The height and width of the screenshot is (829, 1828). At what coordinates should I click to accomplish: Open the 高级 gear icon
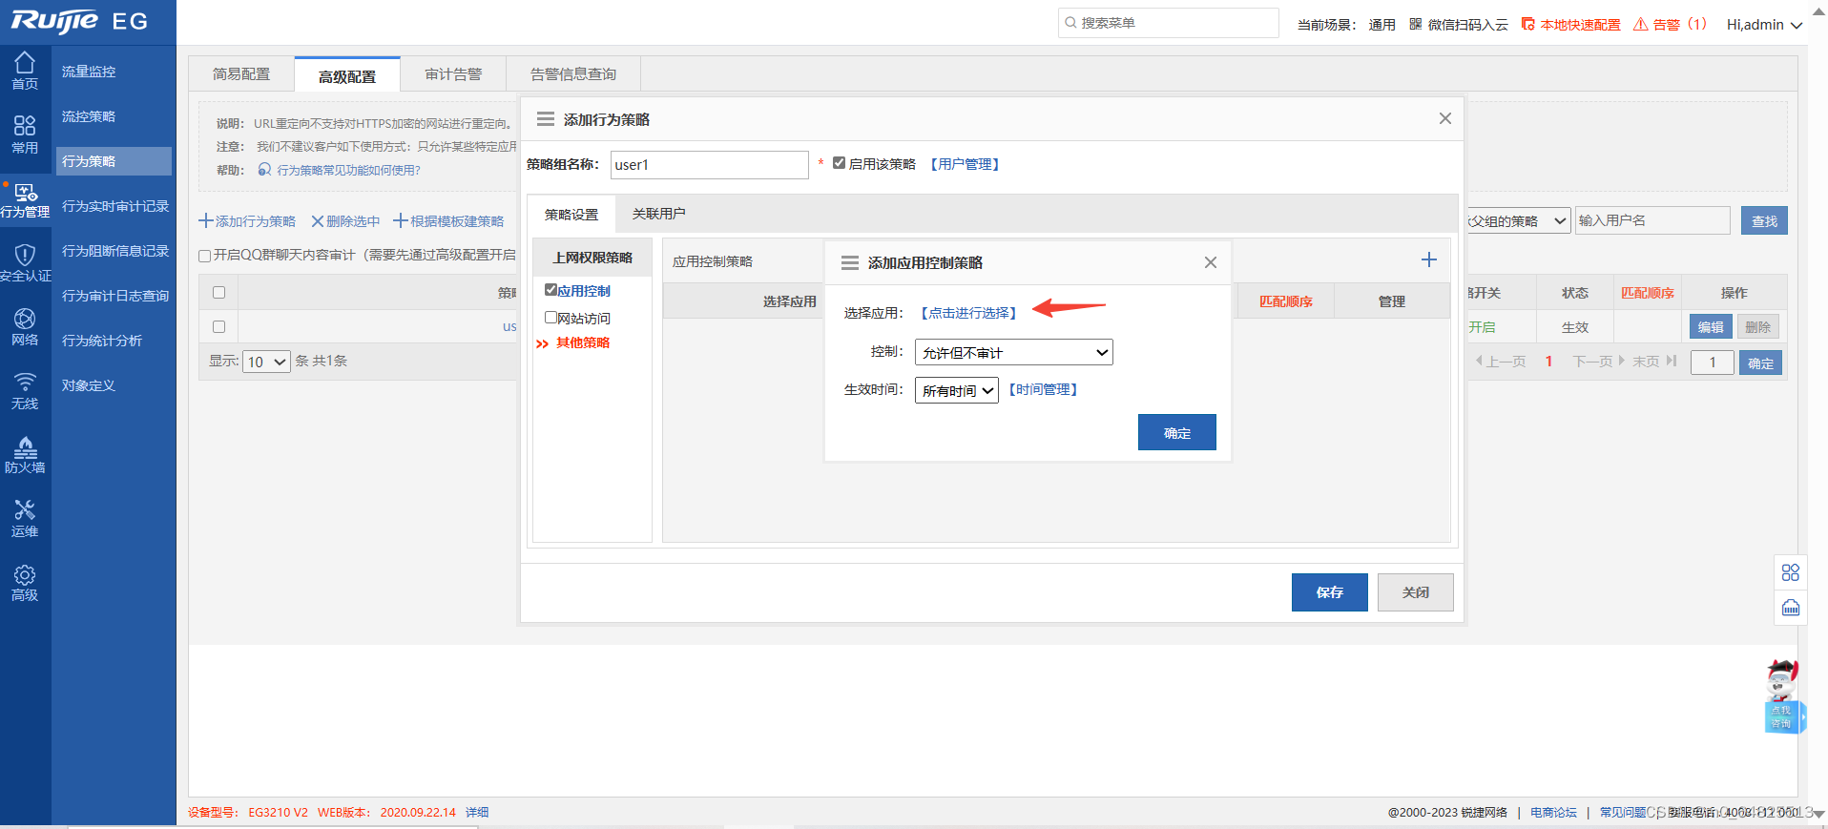coord(25,582)
